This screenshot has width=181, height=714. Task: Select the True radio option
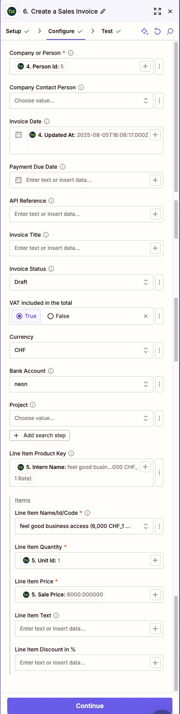(x=26, y=316)
